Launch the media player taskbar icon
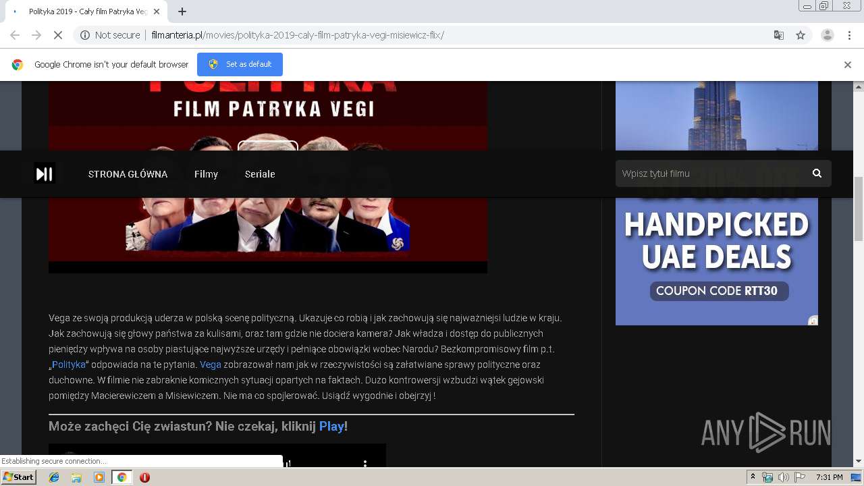This screenshot has height=486, width=864. click(x=99, y=477)
